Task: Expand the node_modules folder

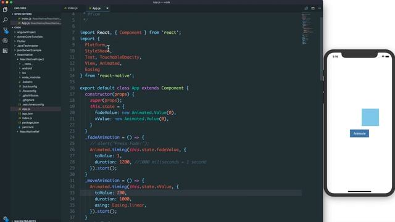Action: click(x=31, y=78)
